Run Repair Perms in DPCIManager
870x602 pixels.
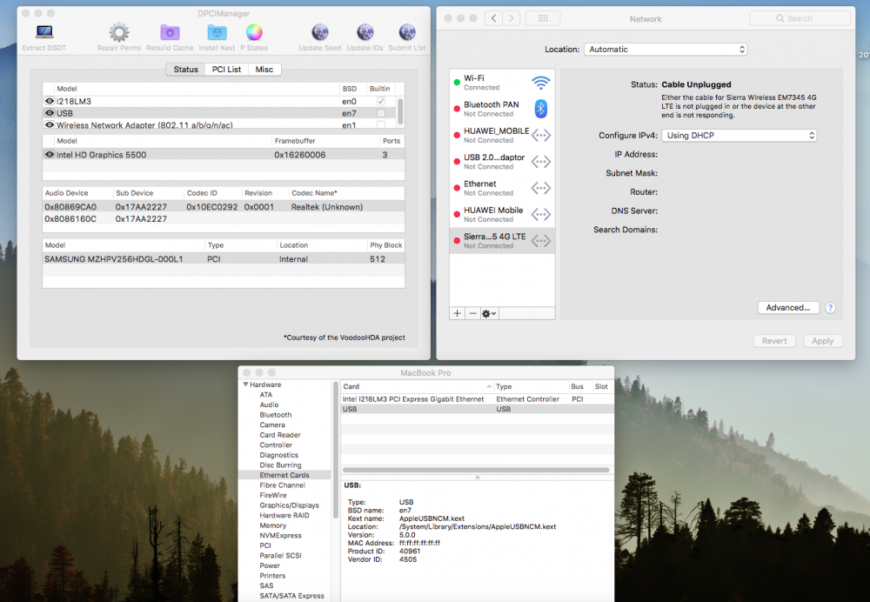click(x=118, y=32)
